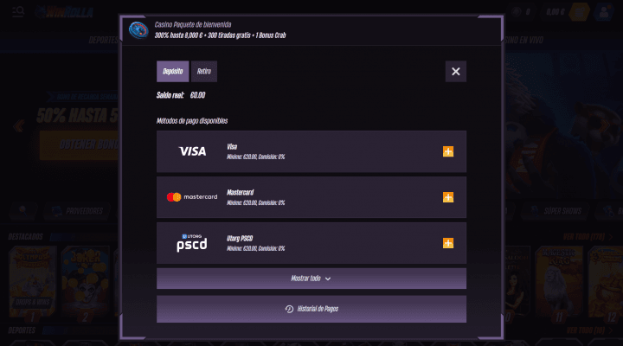The height and width of the screenshot is (346, 623).
Task: Select the Visa payment row text
Action: 255,151
